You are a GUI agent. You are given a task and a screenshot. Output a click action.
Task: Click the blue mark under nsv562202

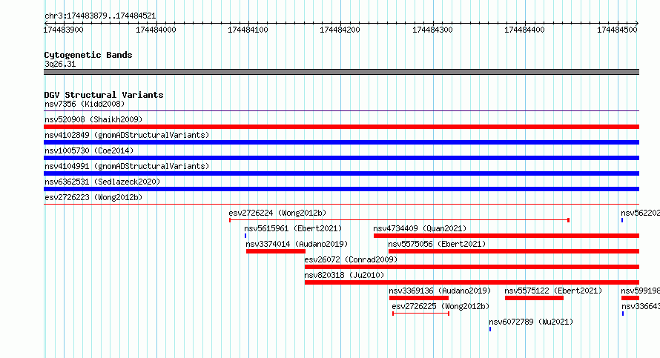tap(622, 220)
